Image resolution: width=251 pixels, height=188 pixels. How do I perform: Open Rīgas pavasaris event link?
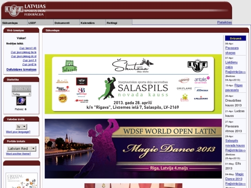234,88
